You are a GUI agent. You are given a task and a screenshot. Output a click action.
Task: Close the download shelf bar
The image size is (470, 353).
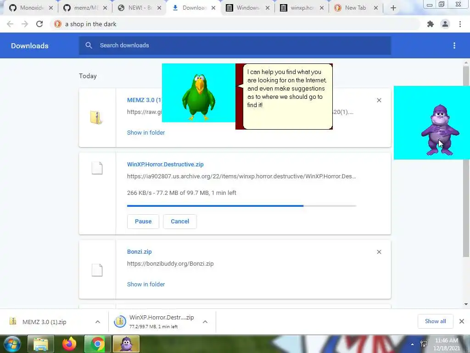coord(462,321)
